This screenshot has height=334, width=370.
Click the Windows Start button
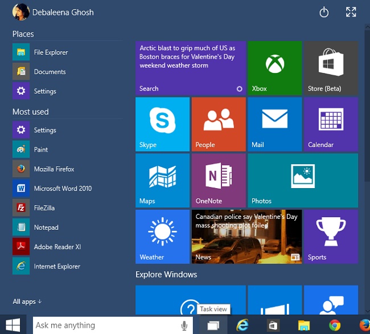tap(13, 325)
